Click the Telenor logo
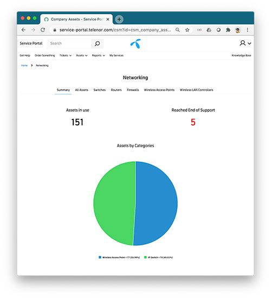 click(x=135, y=43)
